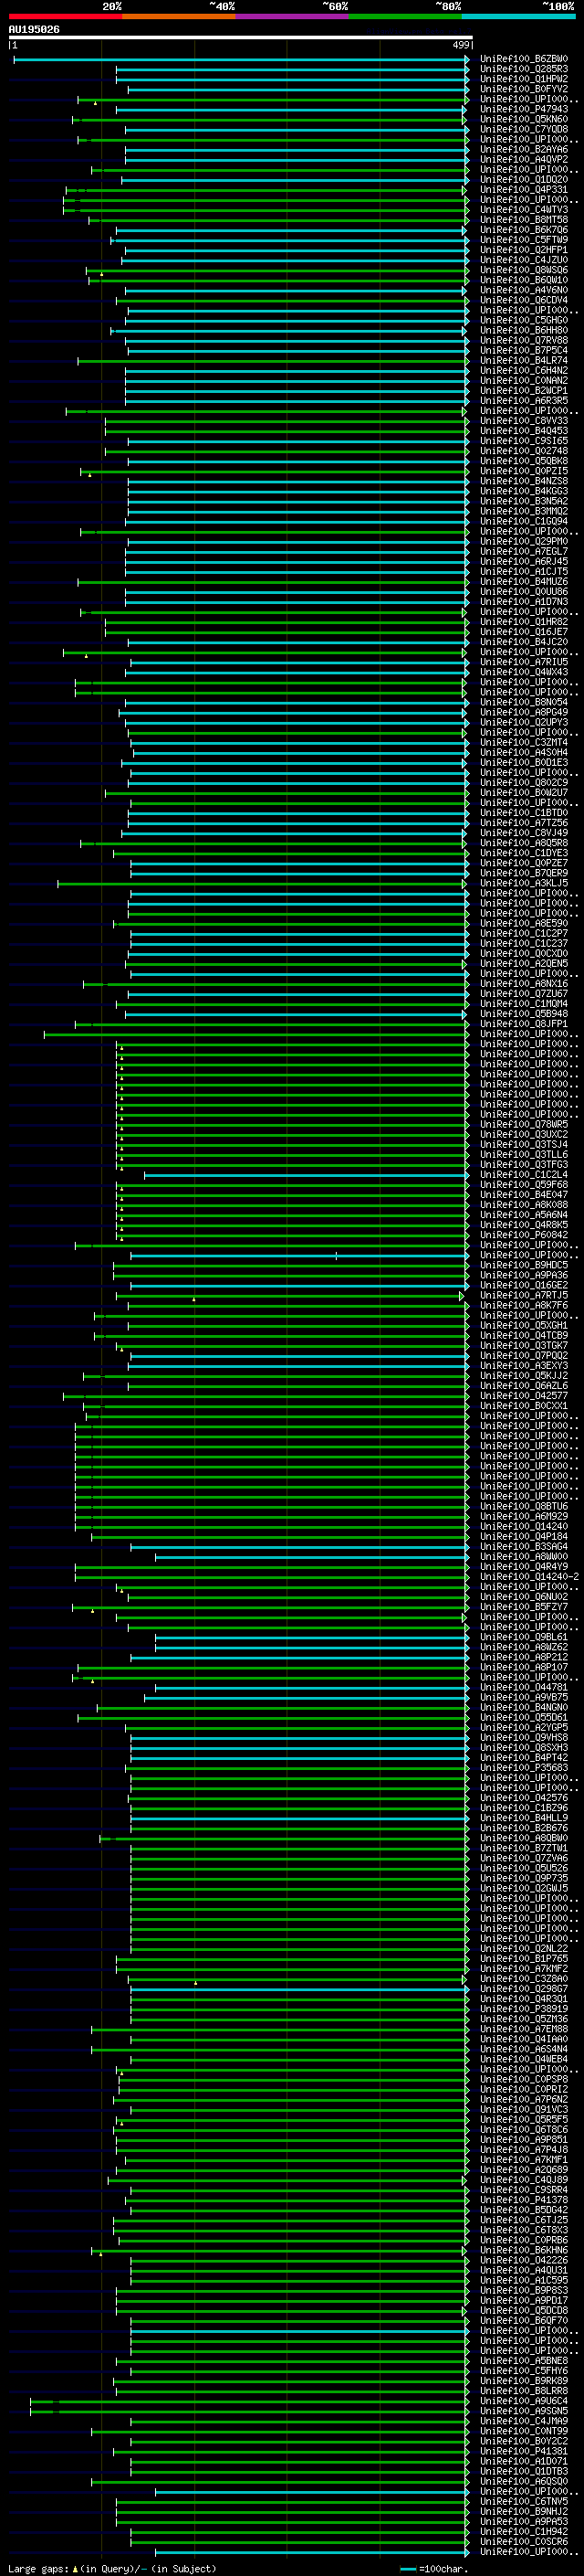The image size is (584, 2576).
Task: Click the green ~80% identity legend segment
Action: click(x=405, y=17)
